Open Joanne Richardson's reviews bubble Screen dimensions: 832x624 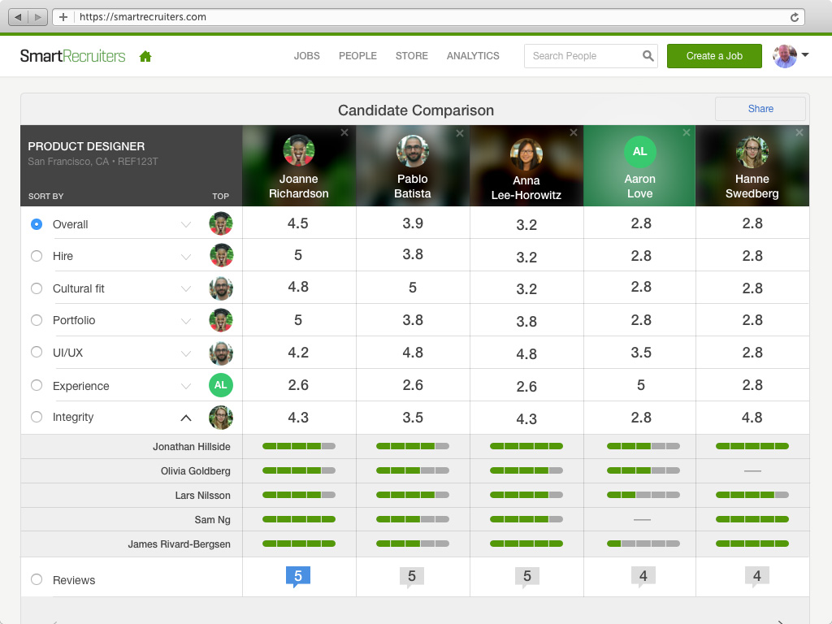(x=298, y=577)
